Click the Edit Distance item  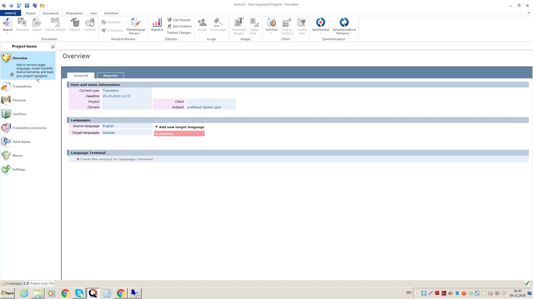[x=179, y=26]
